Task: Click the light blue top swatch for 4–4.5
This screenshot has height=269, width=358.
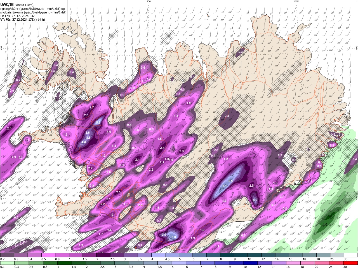Action: pyautogui.click(x=158, y=255)
